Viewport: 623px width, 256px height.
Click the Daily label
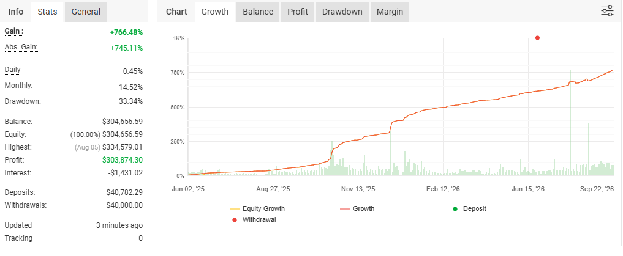coord(12,70)
